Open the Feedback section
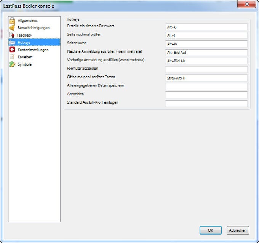This screenshot has width=259, height=243. 25,35
